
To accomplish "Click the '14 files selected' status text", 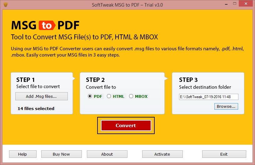I will 36,108.
